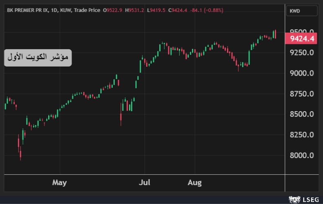323x204 pixels.
Task: Click the 8500.0 price axis level
Action: pos(302,114)
